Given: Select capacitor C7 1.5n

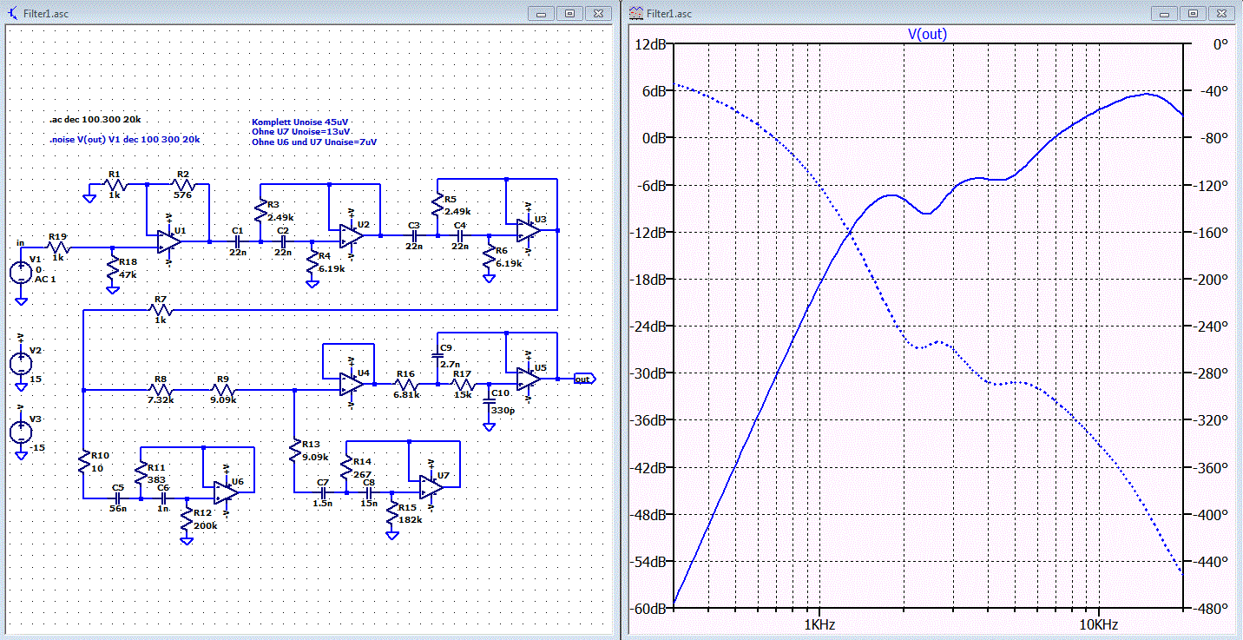Looking at the screenshot, I should 323,492.
